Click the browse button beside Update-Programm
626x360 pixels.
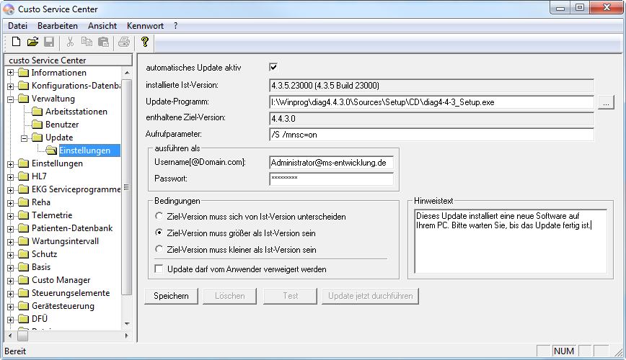pos(606,102)
